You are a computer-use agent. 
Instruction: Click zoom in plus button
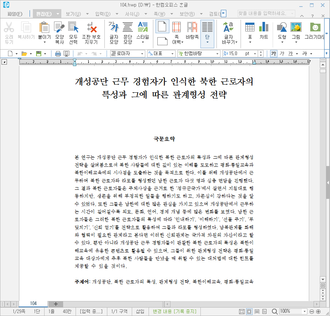(x=318, y=311)
